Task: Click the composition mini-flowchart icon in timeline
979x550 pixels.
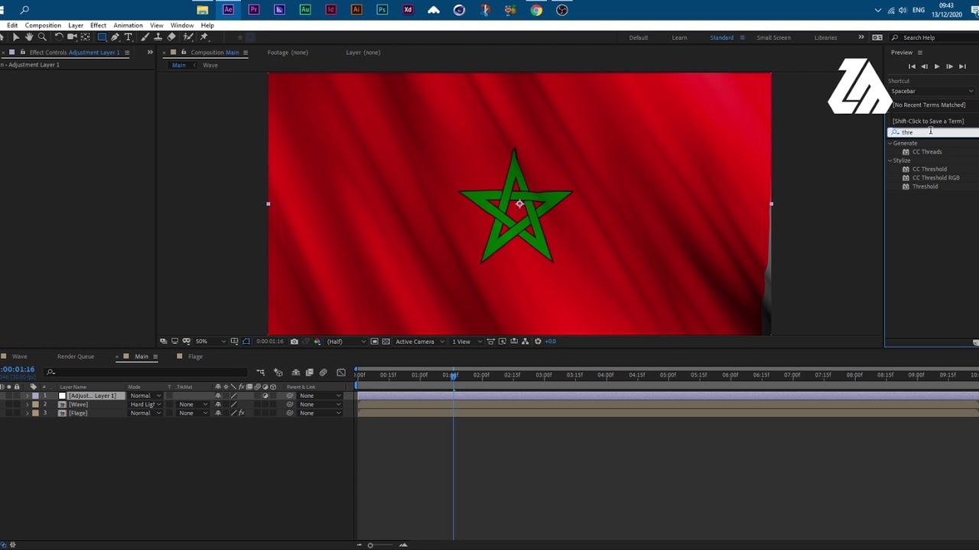Action: [x=261, y=372]
